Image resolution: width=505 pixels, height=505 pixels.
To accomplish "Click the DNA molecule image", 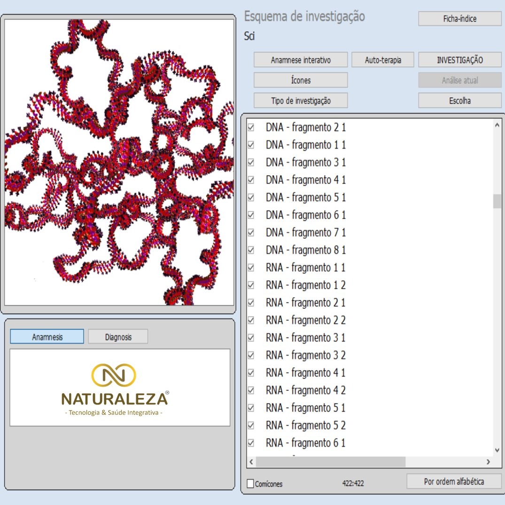I will (119, 163).
